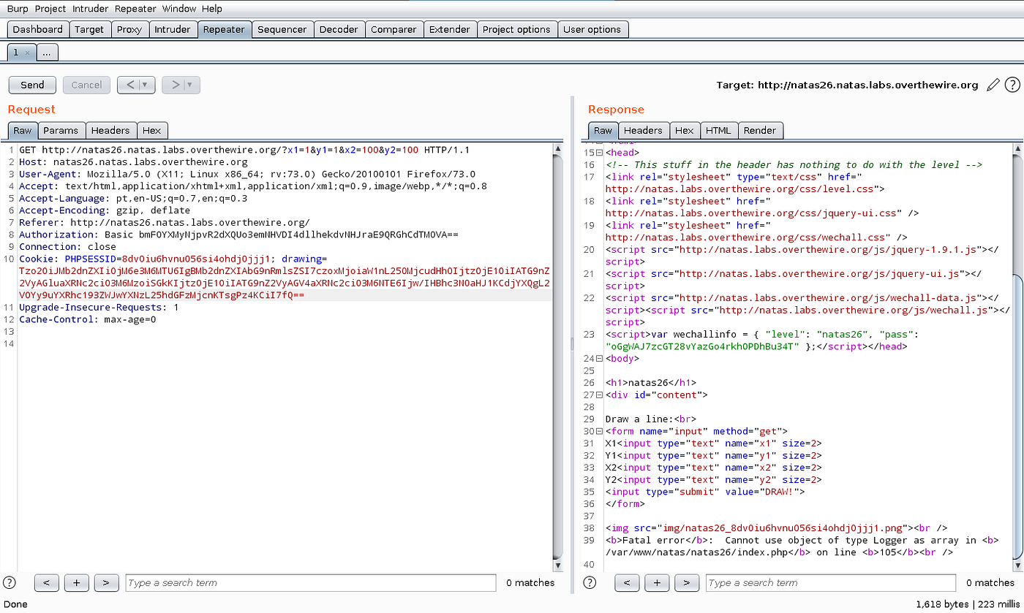This screenshot has width=1024, height=613.
Task: Go to next match in Response search
Action: (686, 582)
